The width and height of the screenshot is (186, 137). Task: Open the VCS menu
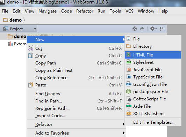point(129,11)
